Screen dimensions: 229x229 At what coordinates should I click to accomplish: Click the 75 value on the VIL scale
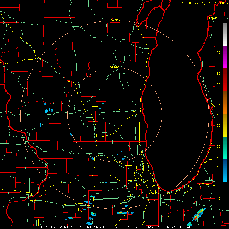click(219, 42)
